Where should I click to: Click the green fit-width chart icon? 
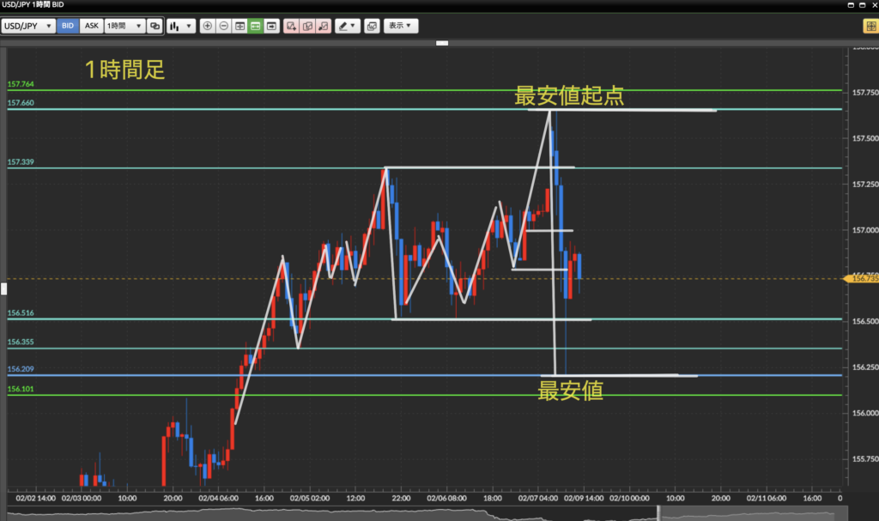coord(255,27)
